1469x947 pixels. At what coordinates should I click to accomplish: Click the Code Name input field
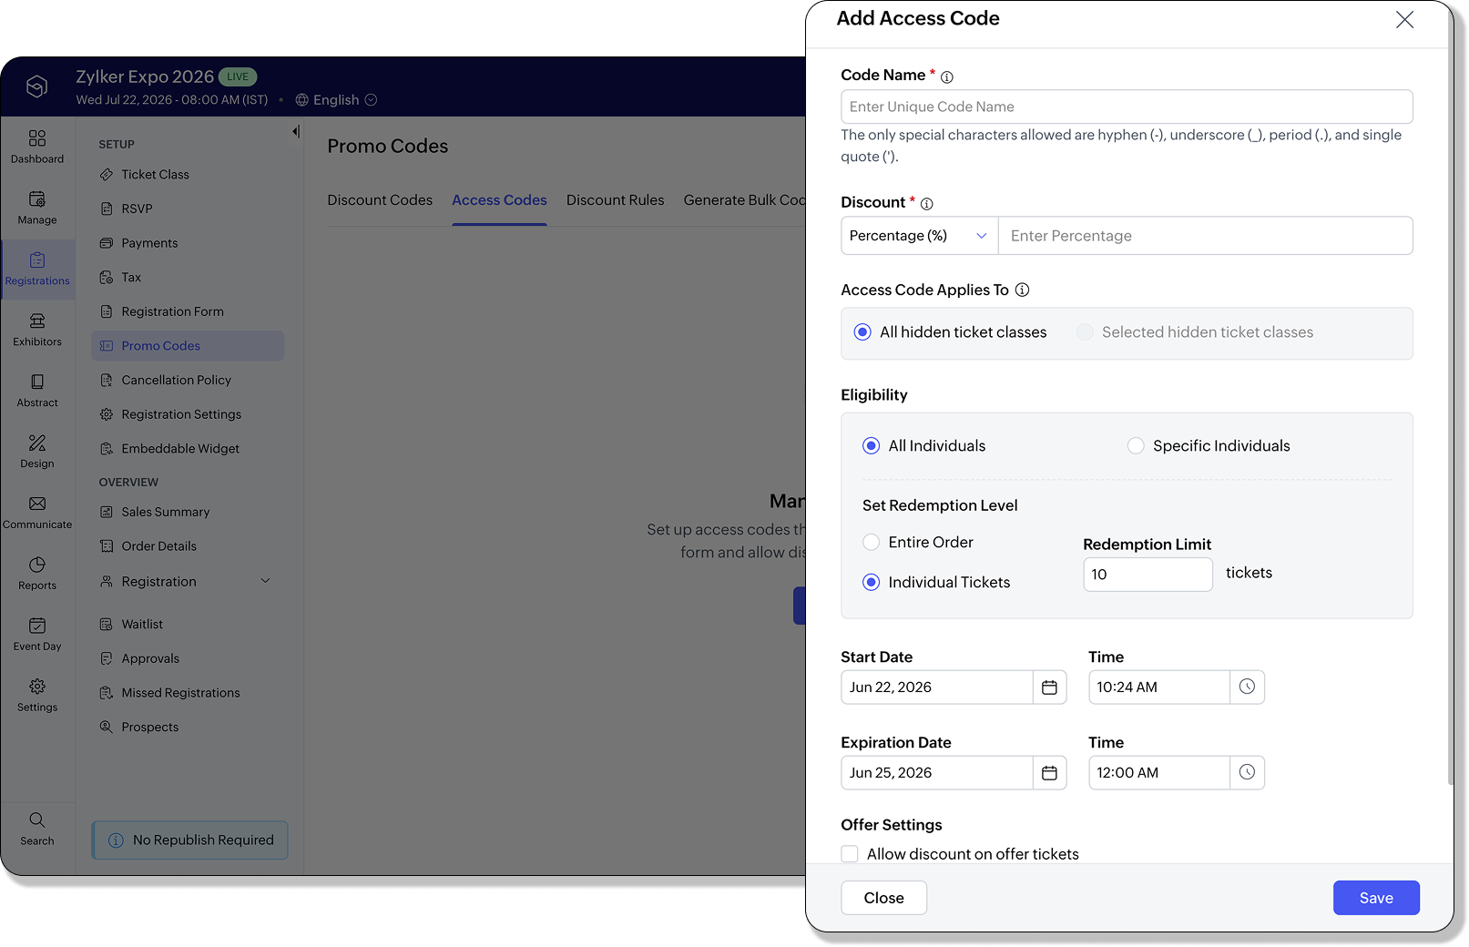[x=1127, y=107]
